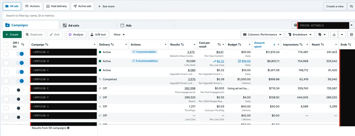Sort Ends column with arrows icon

(349, 45)
